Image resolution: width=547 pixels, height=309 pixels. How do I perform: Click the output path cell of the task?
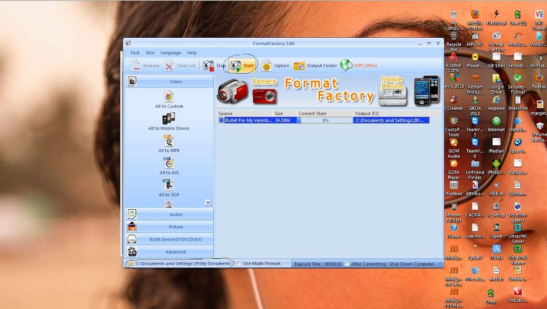391,120
